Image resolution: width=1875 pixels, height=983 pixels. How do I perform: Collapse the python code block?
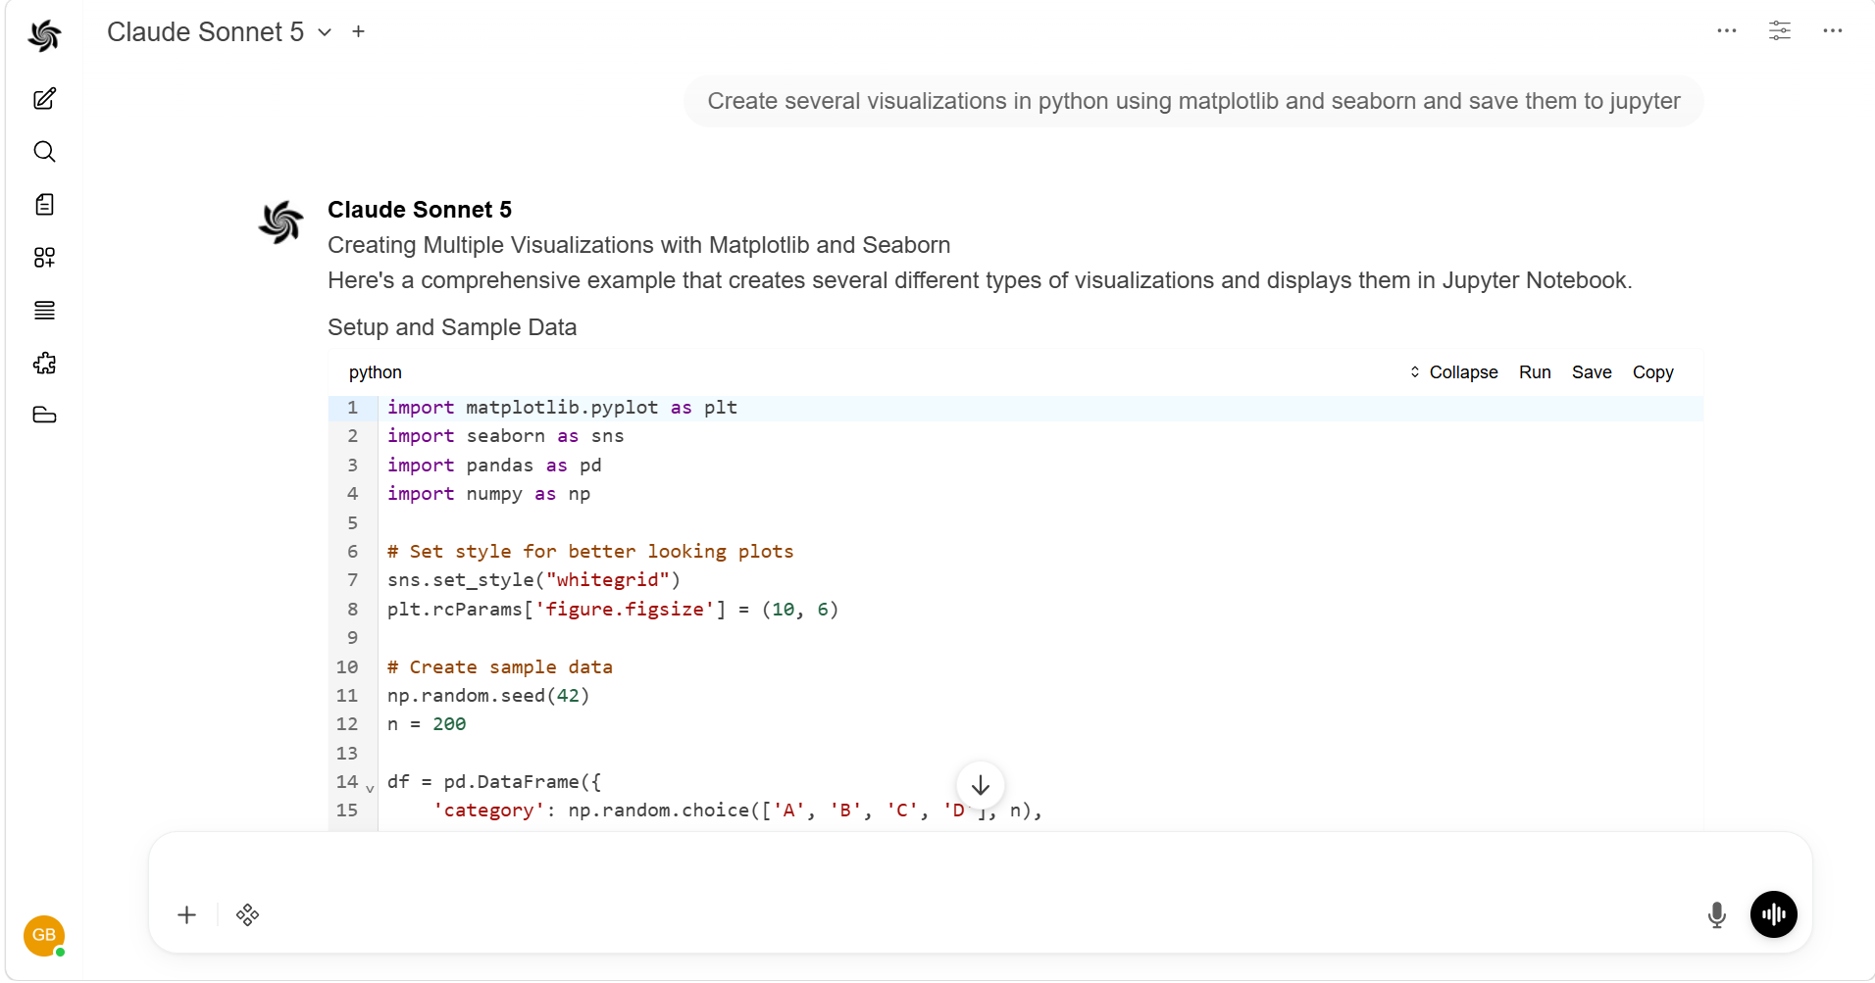click(x=1453, y=372)
